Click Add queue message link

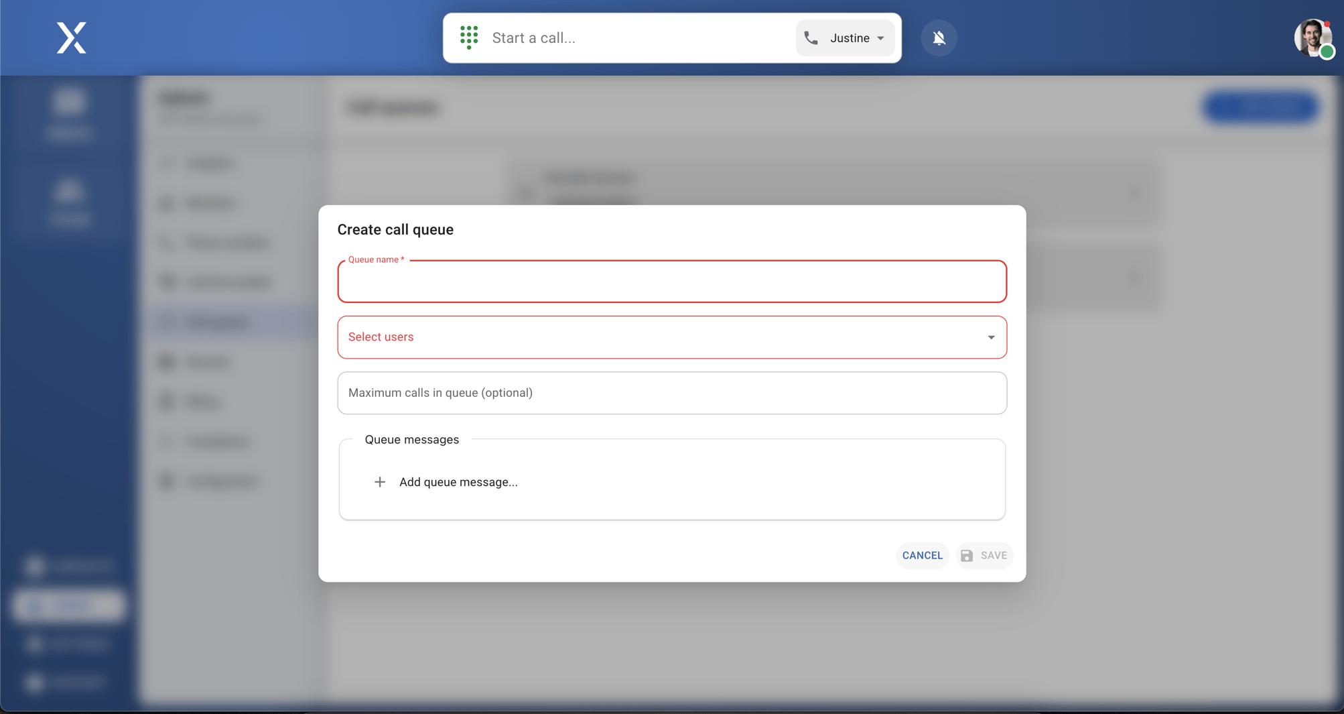(x=458, y=482)
